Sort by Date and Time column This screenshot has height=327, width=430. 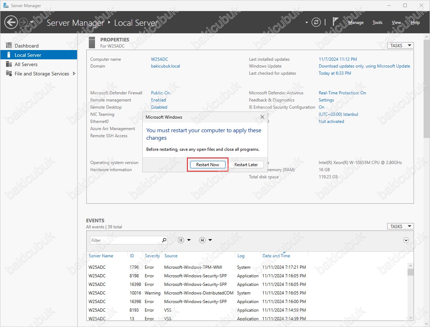click(x=276, y=256)
